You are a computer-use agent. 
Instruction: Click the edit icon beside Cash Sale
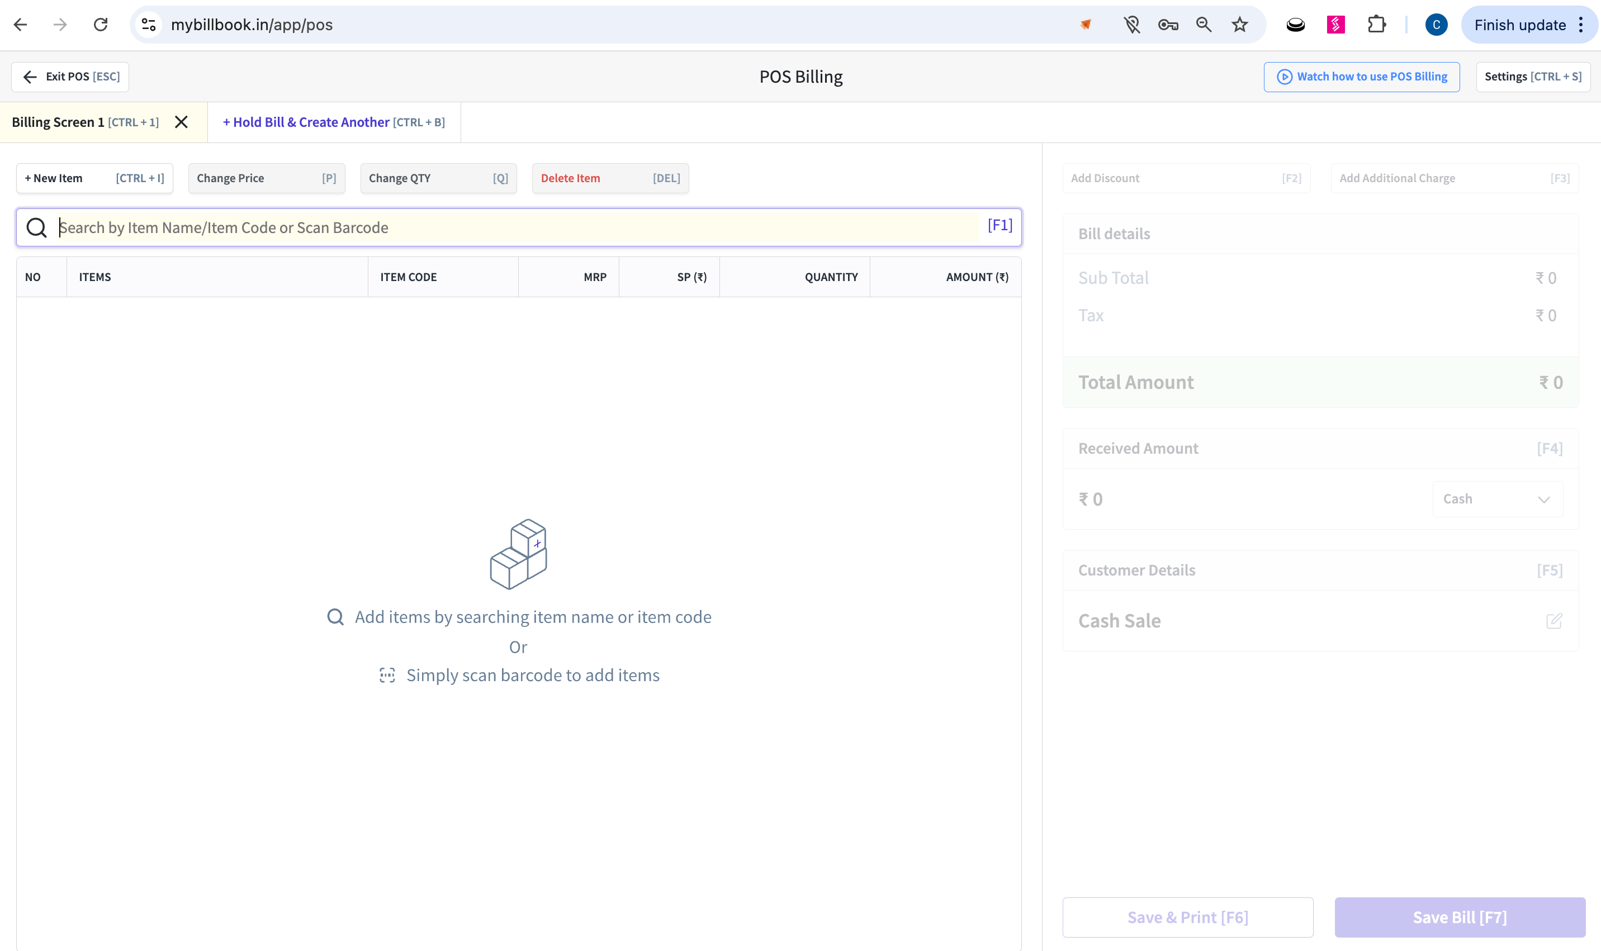(1553, 620)
